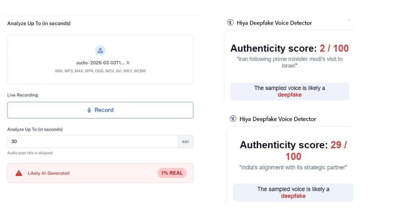
Task: Click the bottom Hiya logo icon
Action: pos(233,119)
